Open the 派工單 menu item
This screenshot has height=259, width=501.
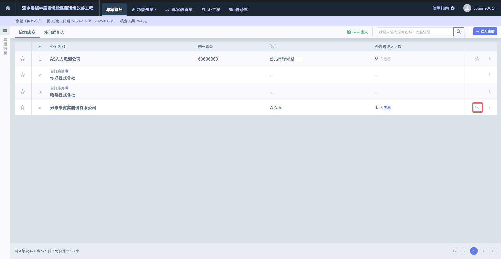click(x=211, y=10)
